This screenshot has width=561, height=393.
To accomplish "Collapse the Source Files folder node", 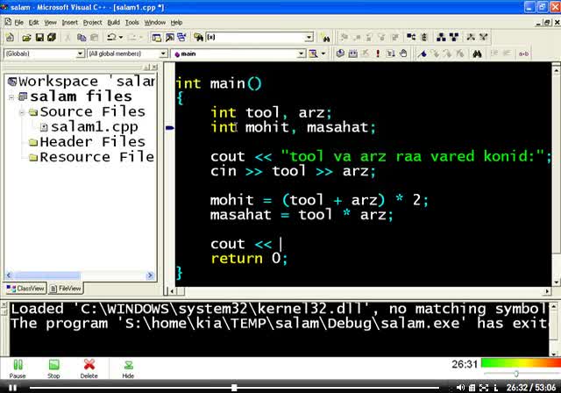I will (x=22, y=112).
